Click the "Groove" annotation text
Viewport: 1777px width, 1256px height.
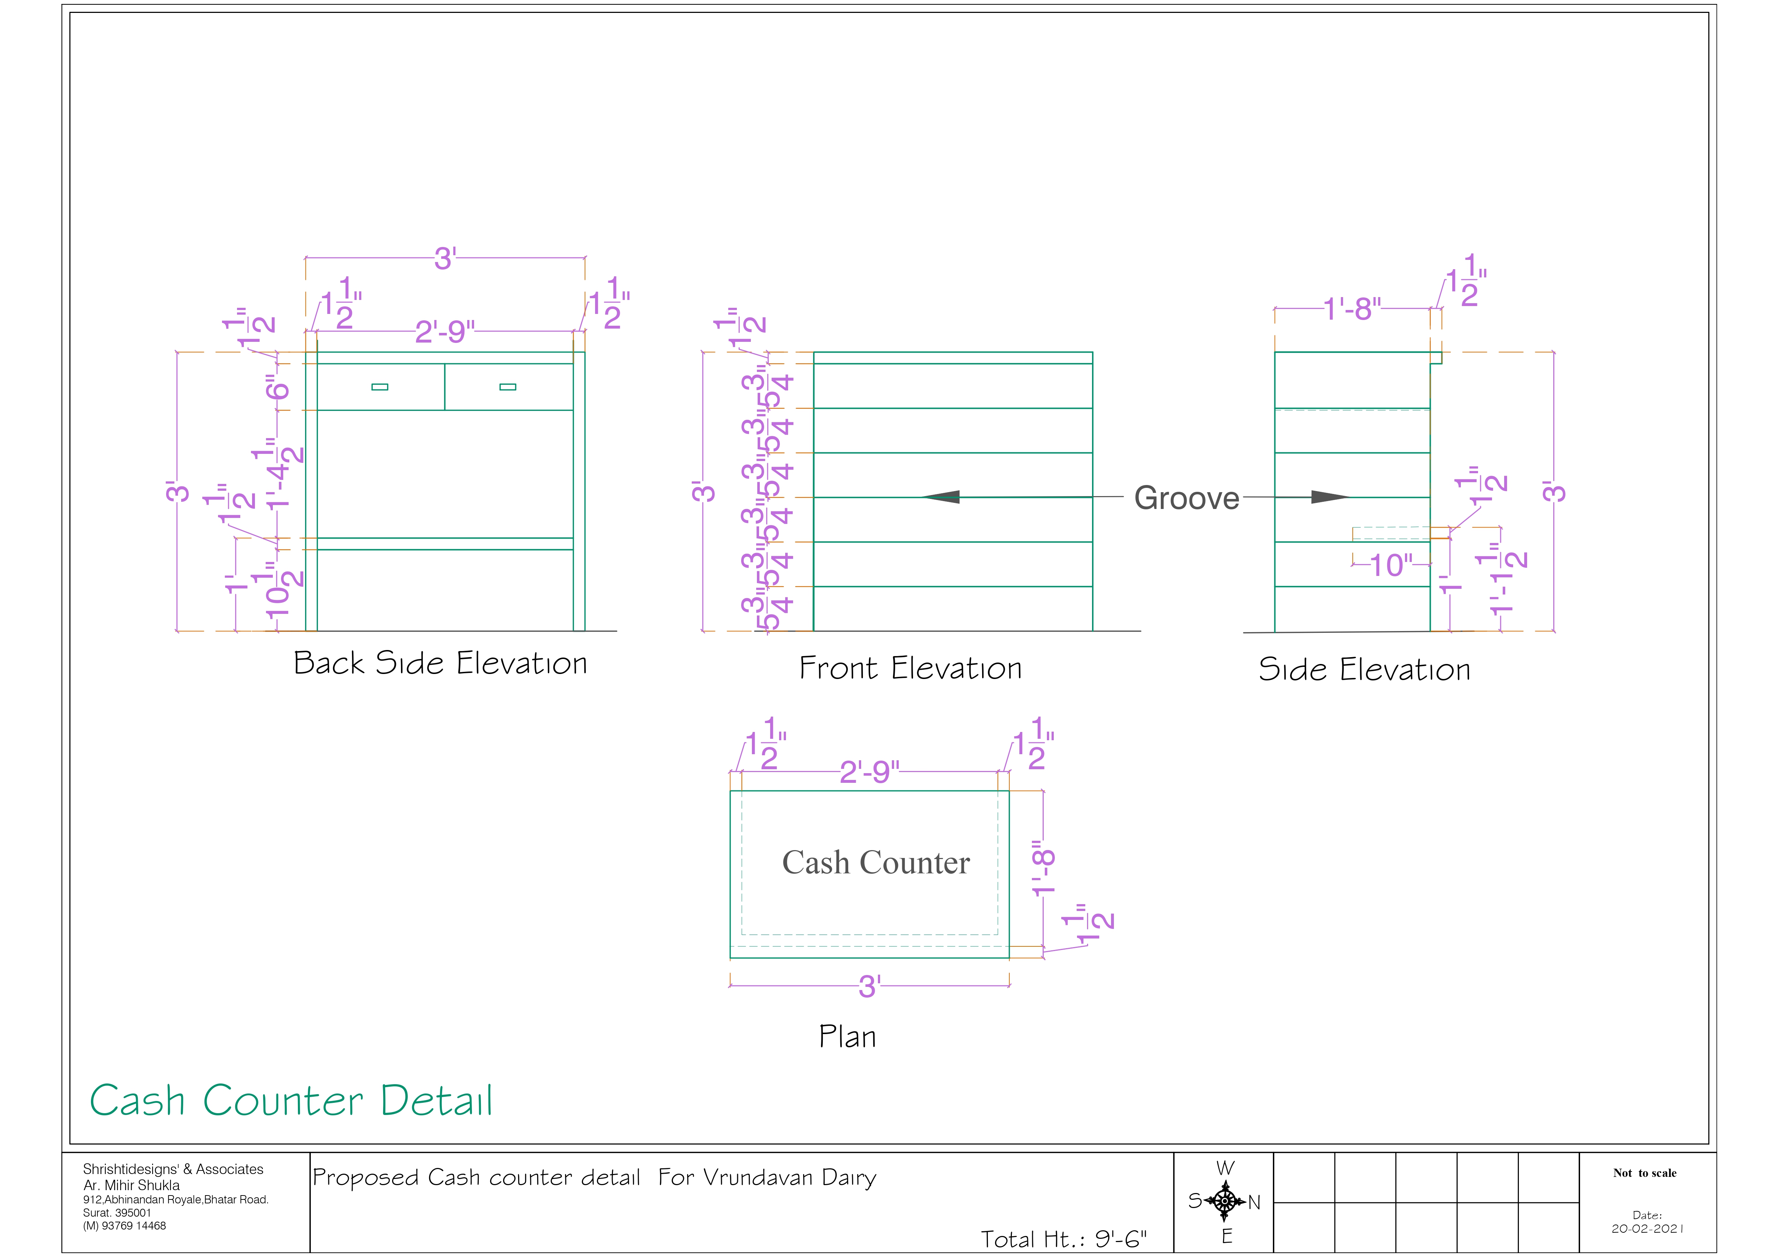(1187, 498)
